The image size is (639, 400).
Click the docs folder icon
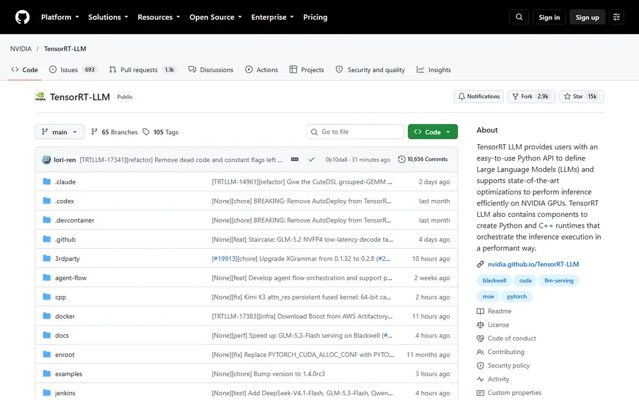(47, 335)
